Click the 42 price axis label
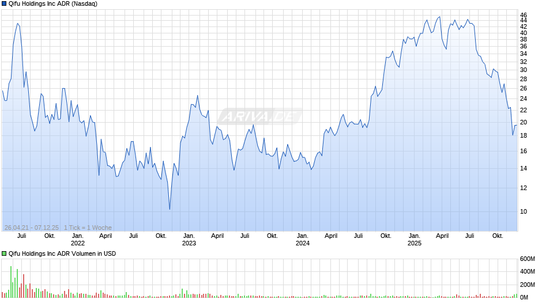Viewport: 542px width, 303px height. (x=524, y=26)
